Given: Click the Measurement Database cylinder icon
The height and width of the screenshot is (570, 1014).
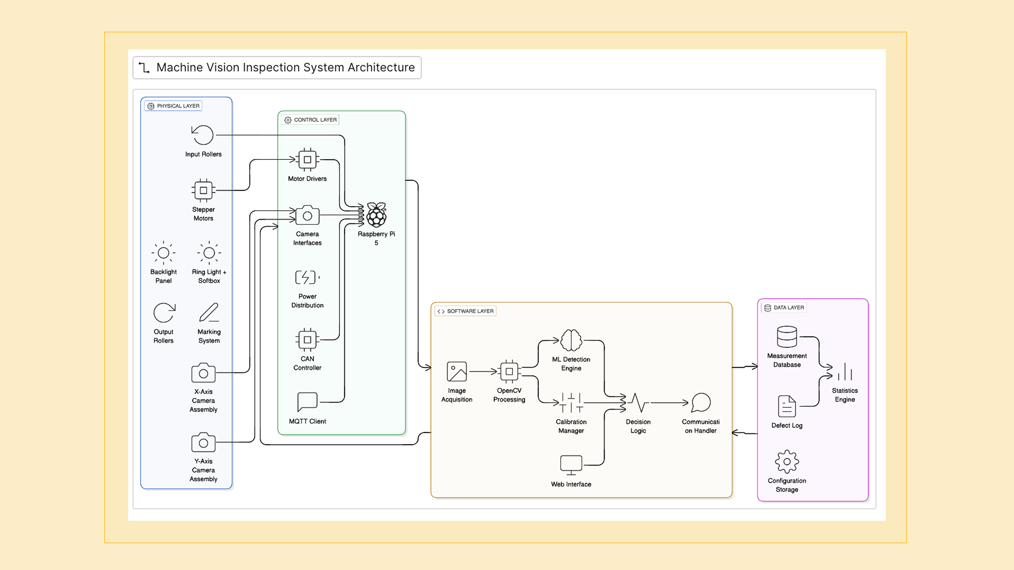Looking at the screenshot, I should tap(786, 337).
